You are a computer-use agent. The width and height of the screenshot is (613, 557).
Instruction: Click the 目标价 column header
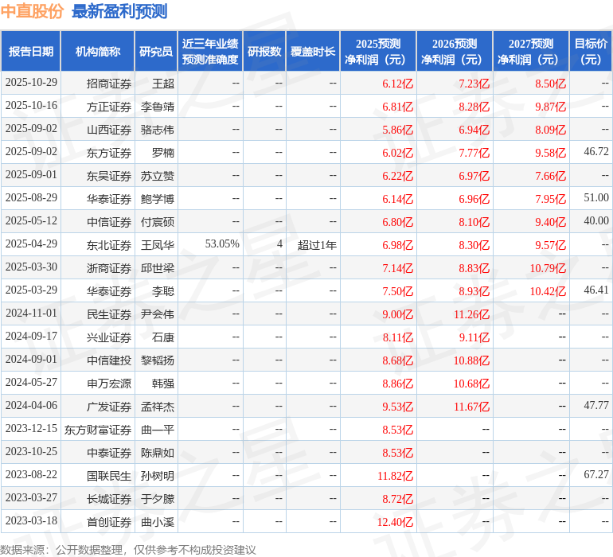click(x=591, y=52)
